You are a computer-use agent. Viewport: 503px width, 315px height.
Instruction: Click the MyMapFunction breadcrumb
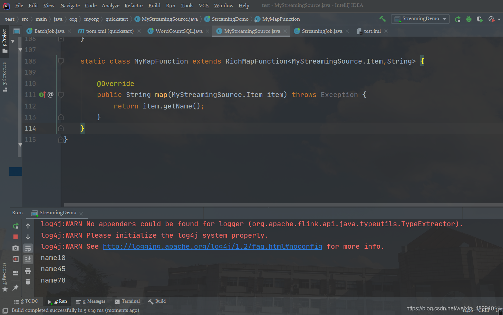pyautogui.click(x=277, y=19)
